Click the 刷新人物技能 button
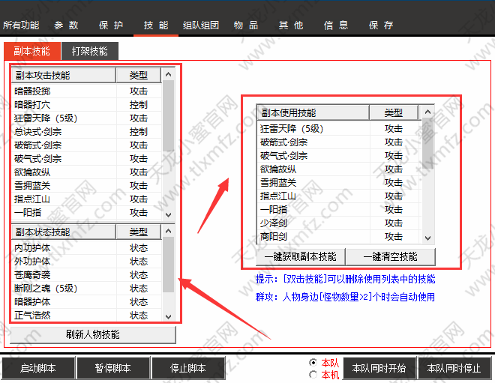The width and height of the screenshot is (495, 383). [93, 334]
